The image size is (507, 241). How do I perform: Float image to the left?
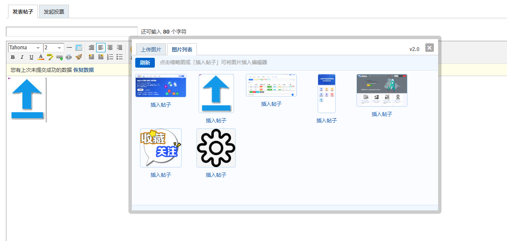click(91, 57)
